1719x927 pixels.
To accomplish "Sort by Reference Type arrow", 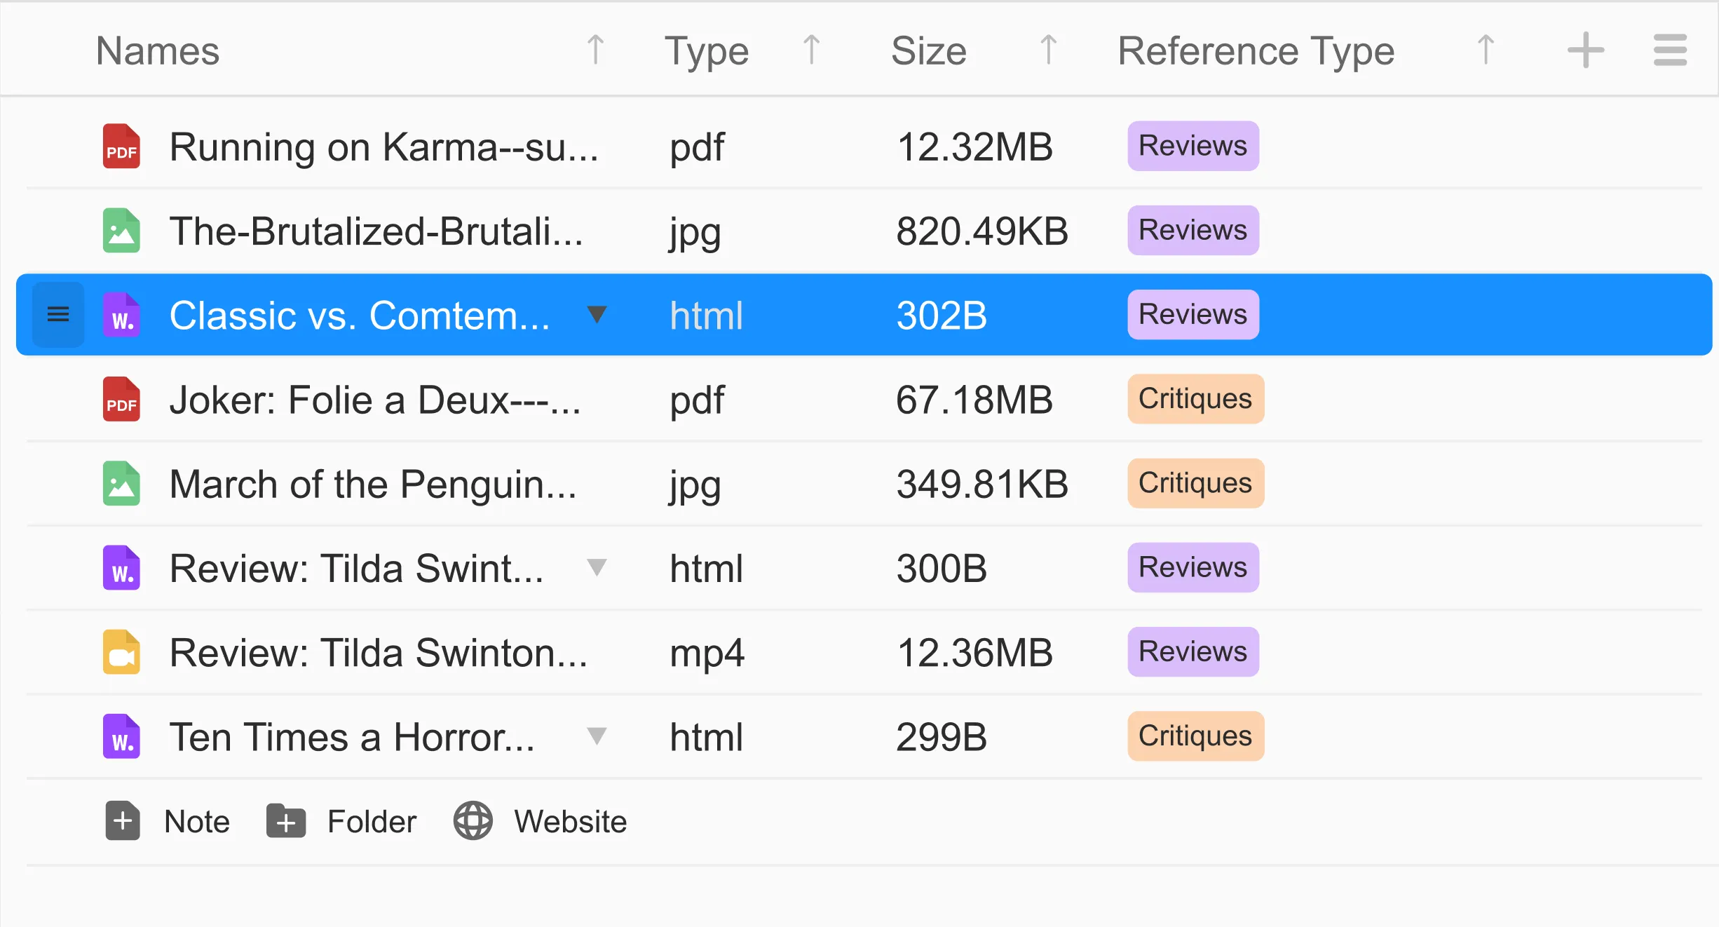I will (x=1486, y=50).
